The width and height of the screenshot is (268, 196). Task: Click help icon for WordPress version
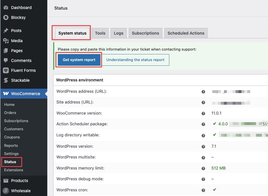coord(203,147)
